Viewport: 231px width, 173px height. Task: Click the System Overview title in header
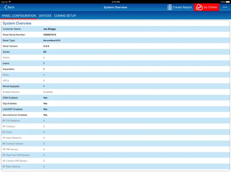click(116, 8)
